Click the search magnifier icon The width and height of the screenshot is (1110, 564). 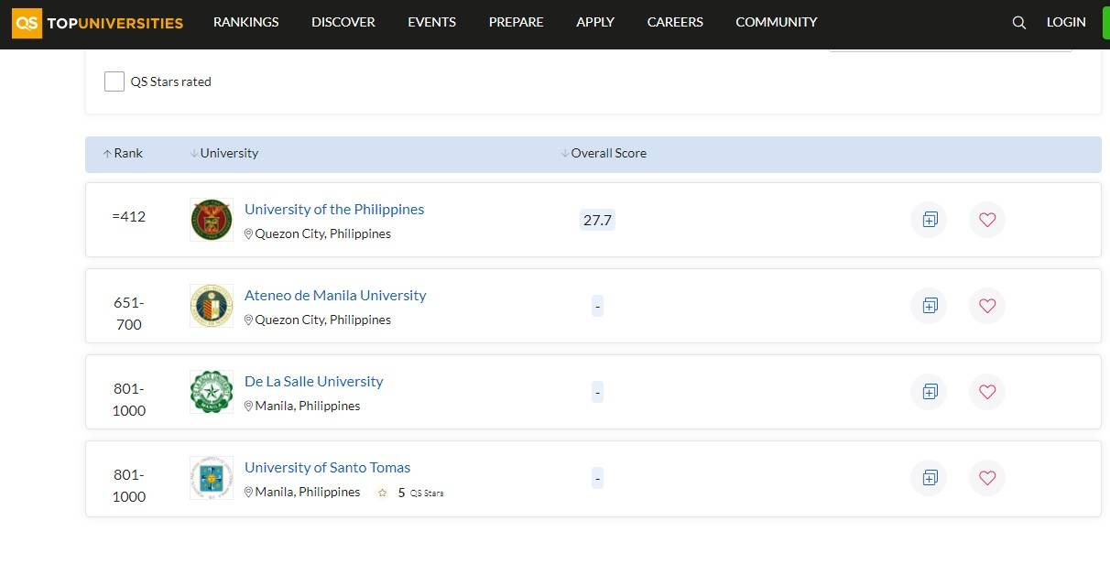[1018, 23]
